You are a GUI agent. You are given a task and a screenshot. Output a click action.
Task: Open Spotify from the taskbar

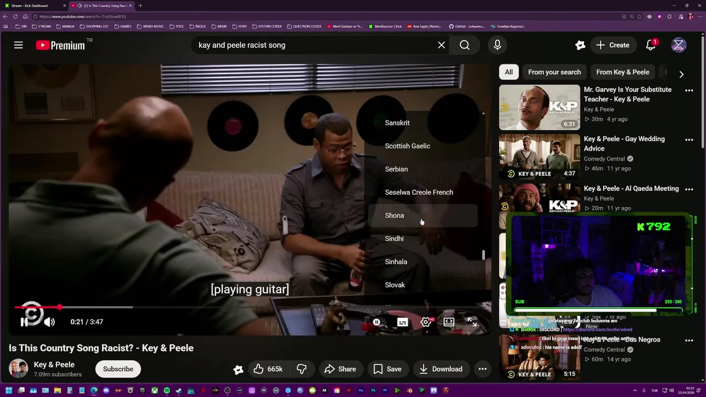(x=167, y=391)
